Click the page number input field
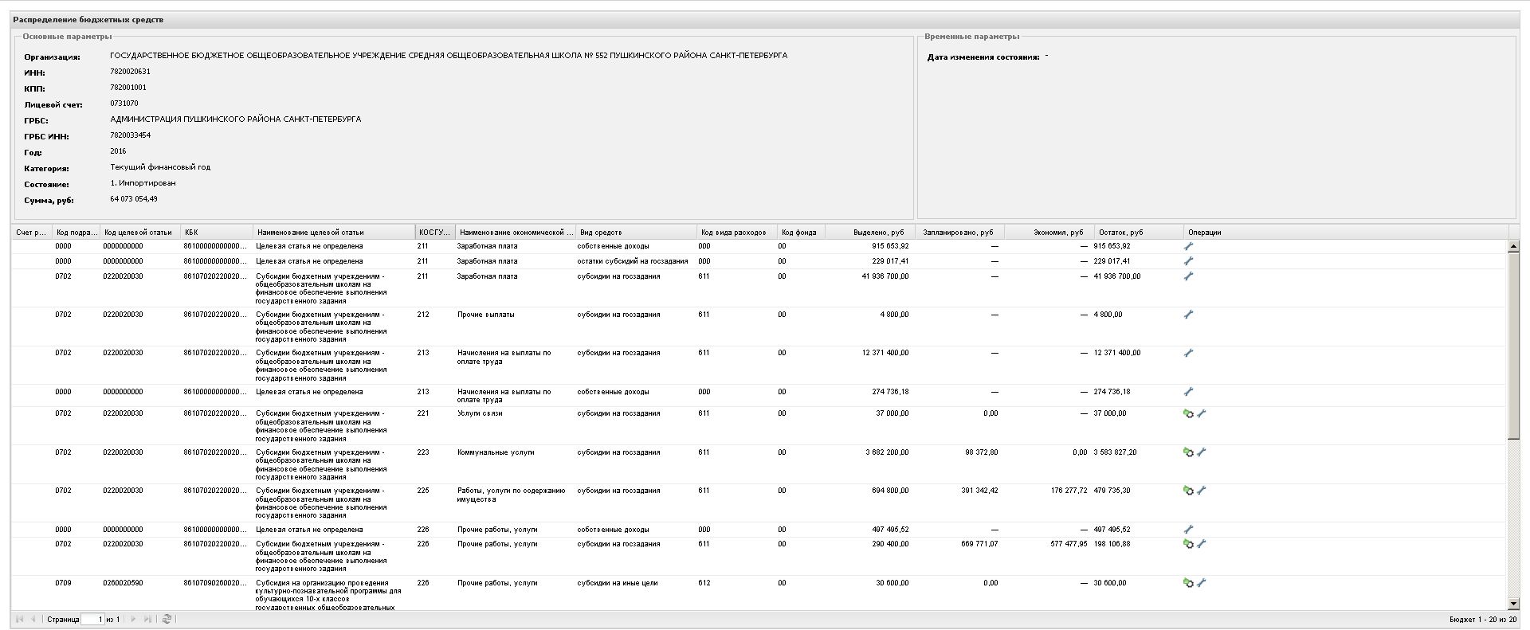The image size is (1530, 630). click(x=92, y=619)
